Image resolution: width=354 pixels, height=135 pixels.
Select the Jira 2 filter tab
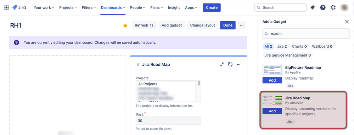coord(282,46)
